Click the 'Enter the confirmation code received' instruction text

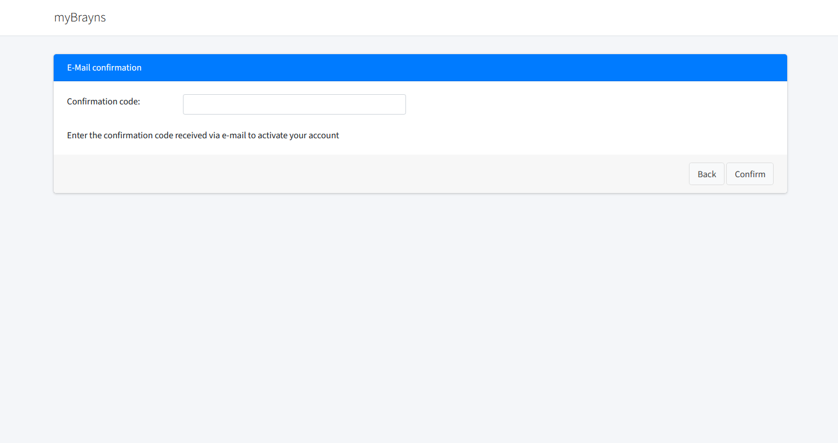coord(203,135)
